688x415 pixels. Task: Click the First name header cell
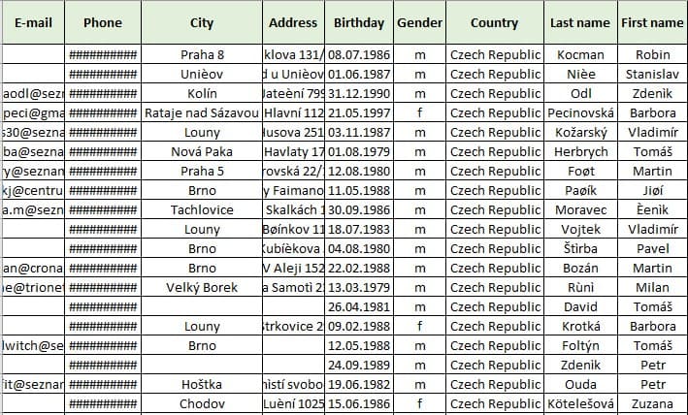652,22
